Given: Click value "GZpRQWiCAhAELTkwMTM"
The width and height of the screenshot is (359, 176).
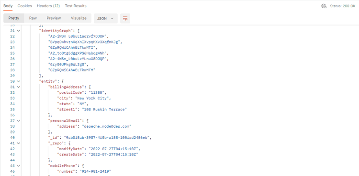Looking at the screenshot, I should pos(71,70).
